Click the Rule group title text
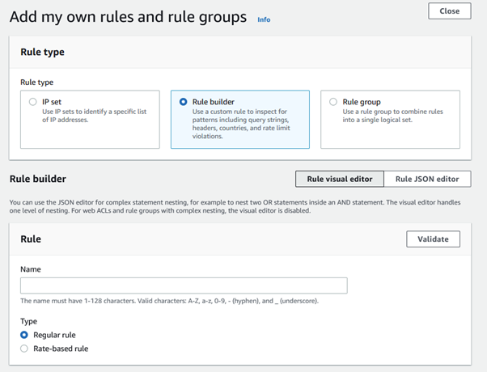This screenshot has width=487, height=372. coord(362,102)
